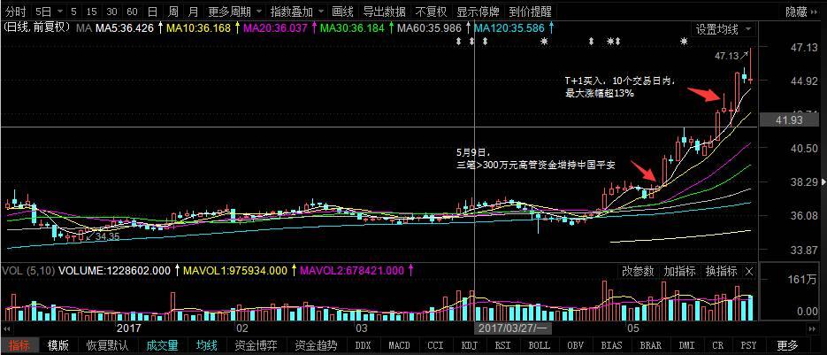The height and width of the screenshot is (355, 827).
Task: Click the up arrow after MA30
Action: point(390,28)
